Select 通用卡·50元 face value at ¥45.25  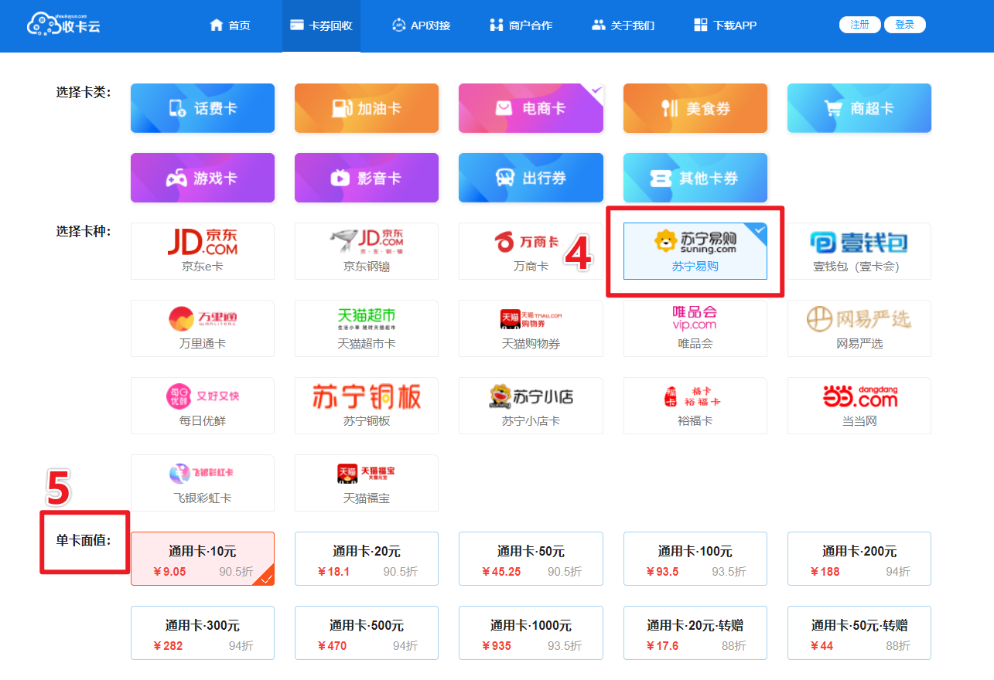(531, 559)
